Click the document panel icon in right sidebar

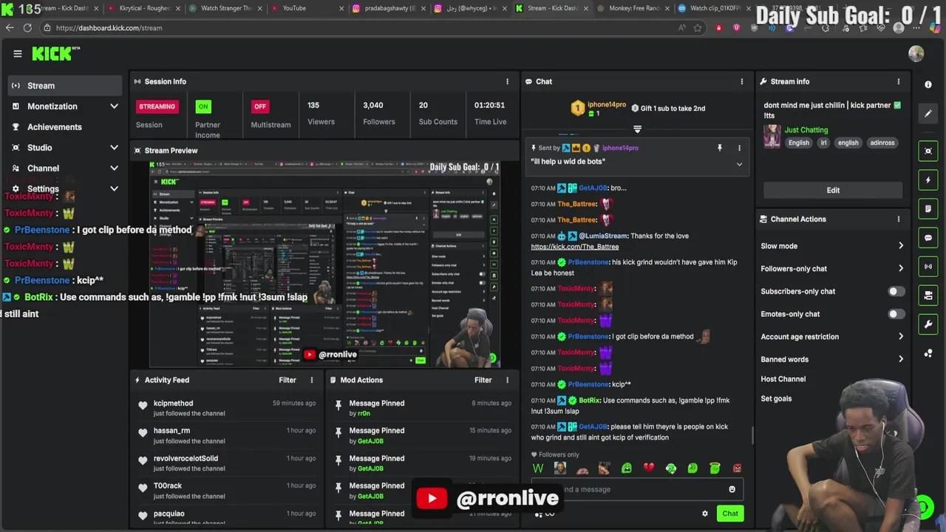click(x=928, y=209)
